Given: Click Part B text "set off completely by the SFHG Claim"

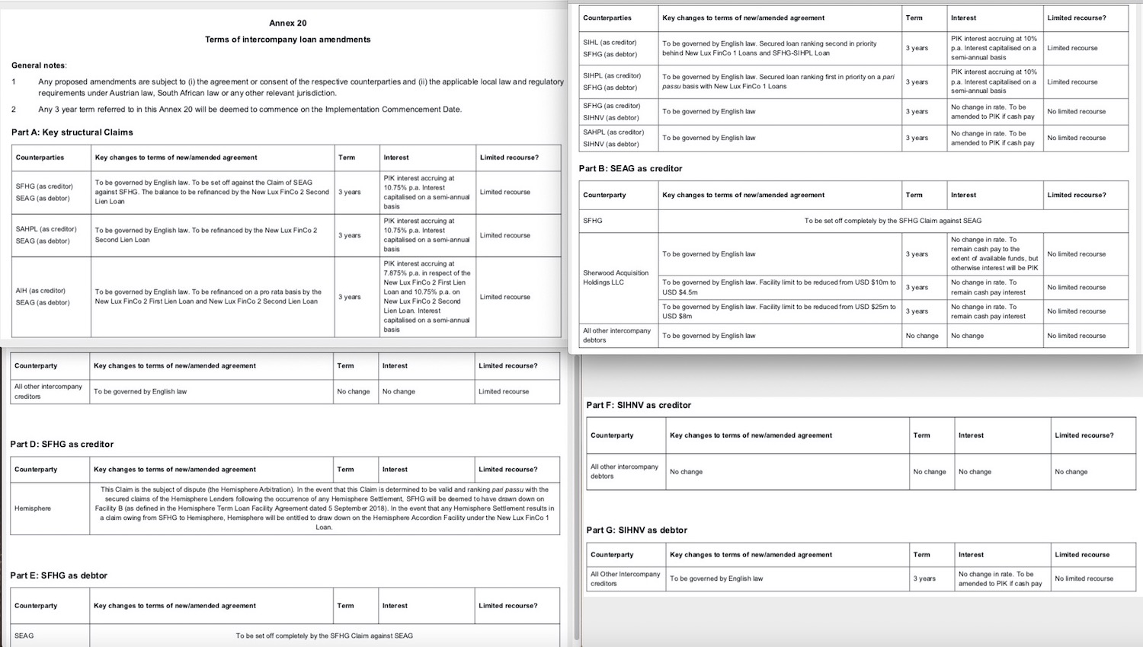Looking at the screenshot, I should click(893, 221).
